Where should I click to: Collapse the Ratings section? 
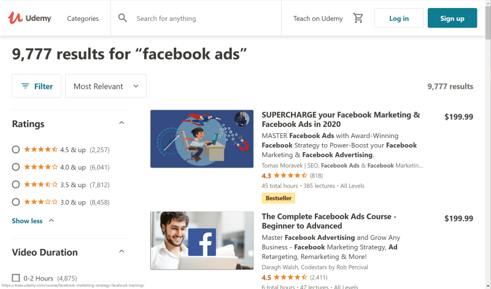click(x=122, y=123)
